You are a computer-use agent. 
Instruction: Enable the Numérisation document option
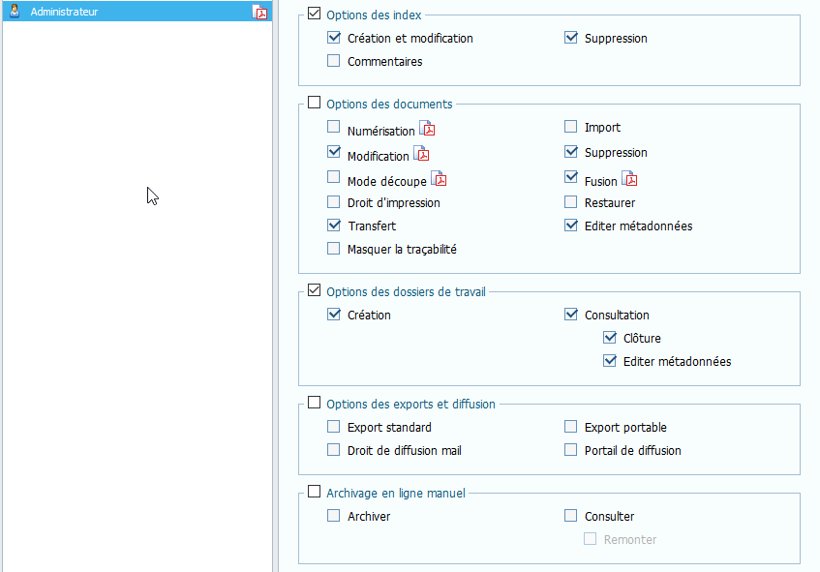pyautogui.click(x=334, y=127)
